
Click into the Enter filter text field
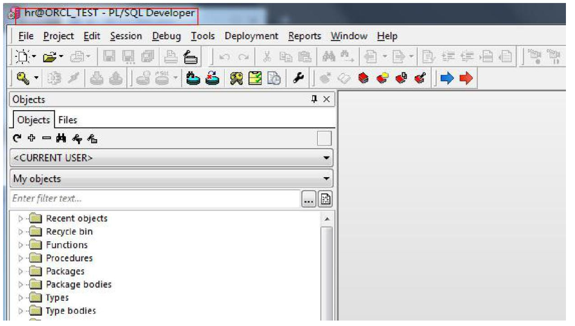(x=155, y=198)
